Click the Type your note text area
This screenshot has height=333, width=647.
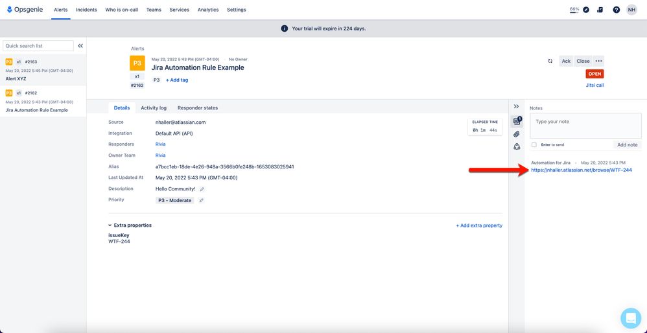click(585, 127)
